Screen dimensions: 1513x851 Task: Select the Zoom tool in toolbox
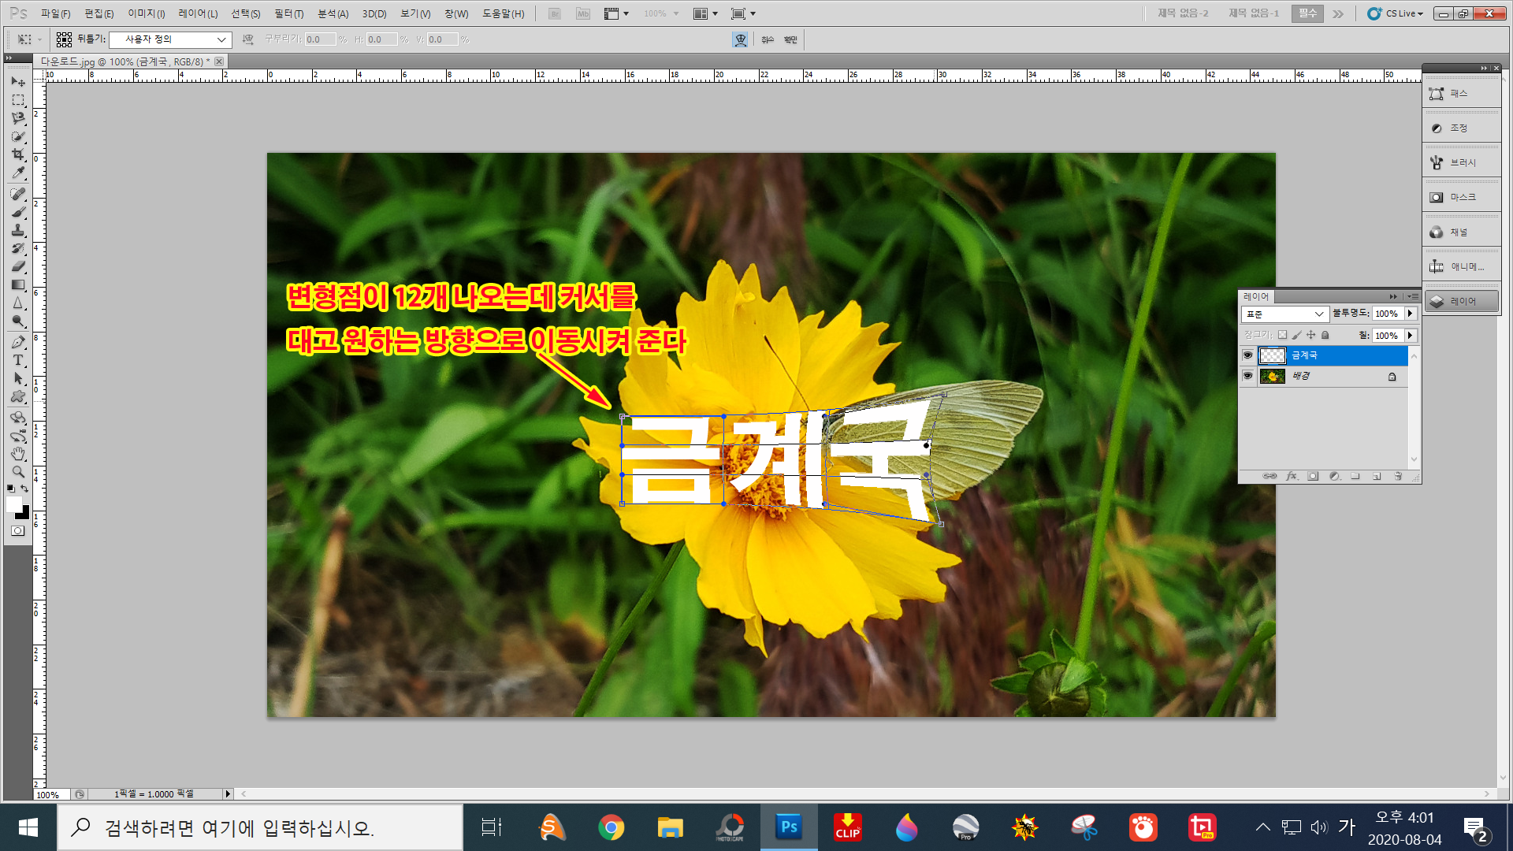tap(18, 472)
